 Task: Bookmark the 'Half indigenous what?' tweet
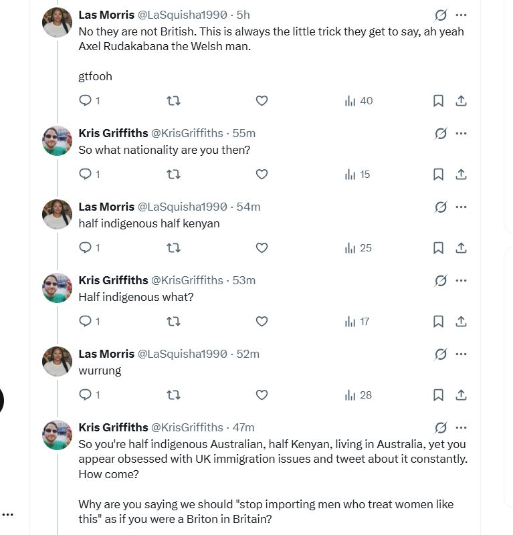click(438, 322)
